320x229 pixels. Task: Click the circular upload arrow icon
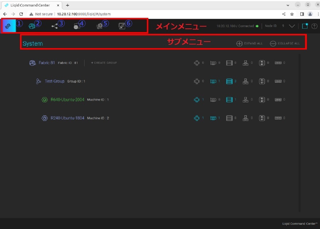click(314, 26)
